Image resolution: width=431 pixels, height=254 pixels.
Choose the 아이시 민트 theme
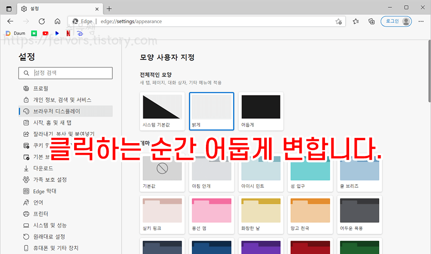[x=261, y=173]
